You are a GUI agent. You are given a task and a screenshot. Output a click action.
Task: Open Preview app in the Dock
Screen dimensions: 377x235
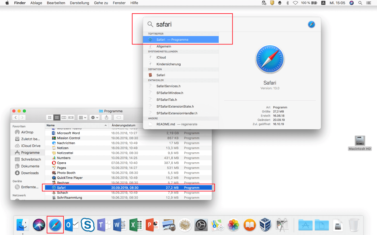click(x=169, y=225)
